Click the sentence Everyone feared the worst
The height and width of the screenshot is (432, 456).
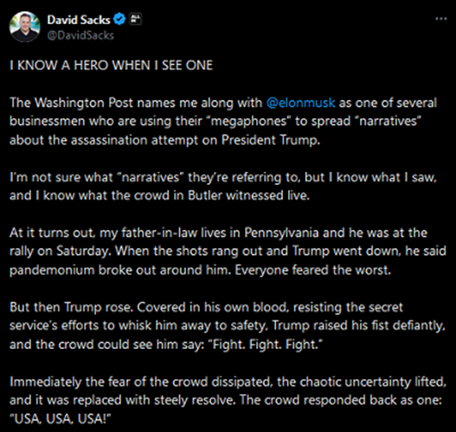click(312, 270)
